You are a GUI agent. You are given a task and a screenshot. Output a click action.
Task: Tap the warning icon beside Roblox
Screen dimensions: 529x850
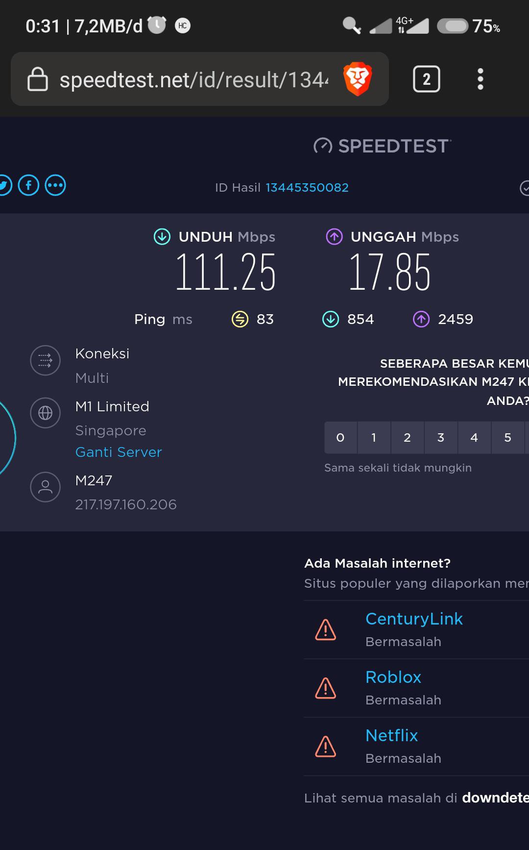325,688
